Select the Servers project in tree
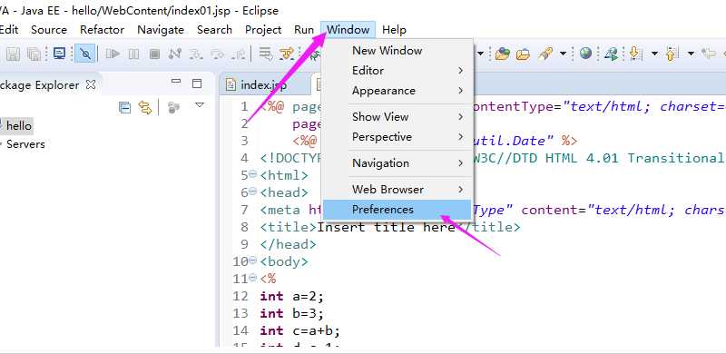726x354 pixels. (x=25, y=144)
